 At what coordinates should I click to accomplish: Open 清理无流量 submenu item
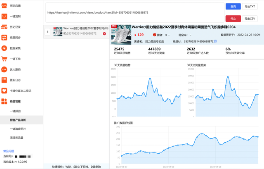point(16,138)
